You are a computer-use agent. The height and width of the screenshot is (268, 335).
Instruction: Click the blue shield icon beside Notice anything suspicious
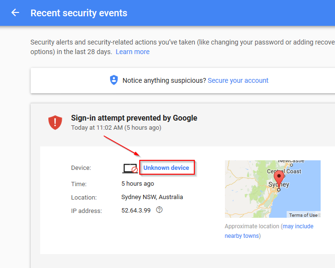[113, 80]
